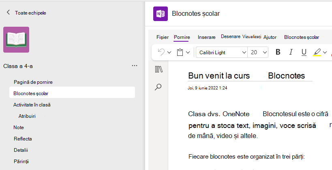
Task: Switch to the Inserare tab
Action: (207, 37)
